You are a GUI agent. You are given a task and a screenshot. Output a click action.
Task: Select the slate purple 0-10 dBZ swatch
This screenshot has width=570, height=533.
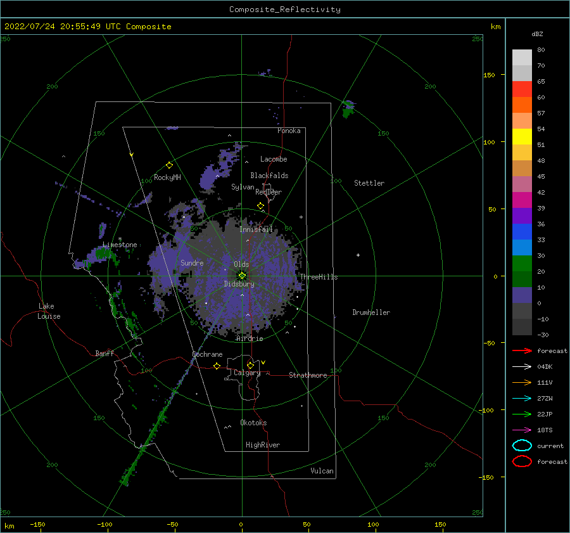(x=522, y=295)
